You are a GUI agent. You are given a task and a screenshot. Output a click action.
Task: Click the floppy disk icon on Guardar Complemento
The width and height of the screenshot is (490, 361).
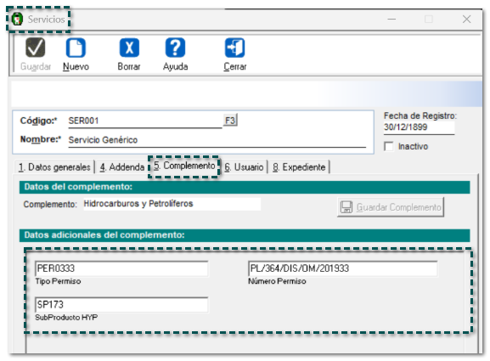pos(346,207)
